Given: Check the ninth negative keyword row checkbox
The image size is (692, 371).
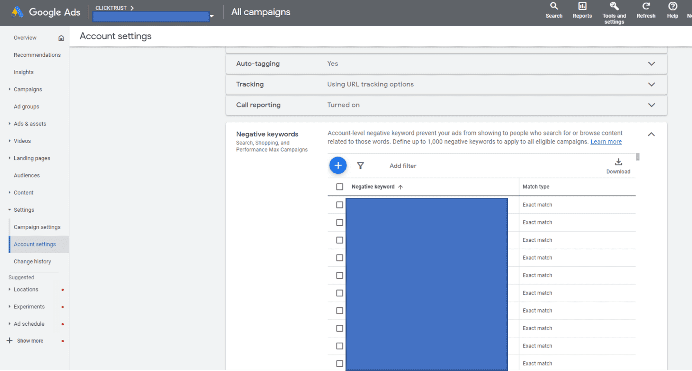Looking at the screenshot, I should [340, 346].
